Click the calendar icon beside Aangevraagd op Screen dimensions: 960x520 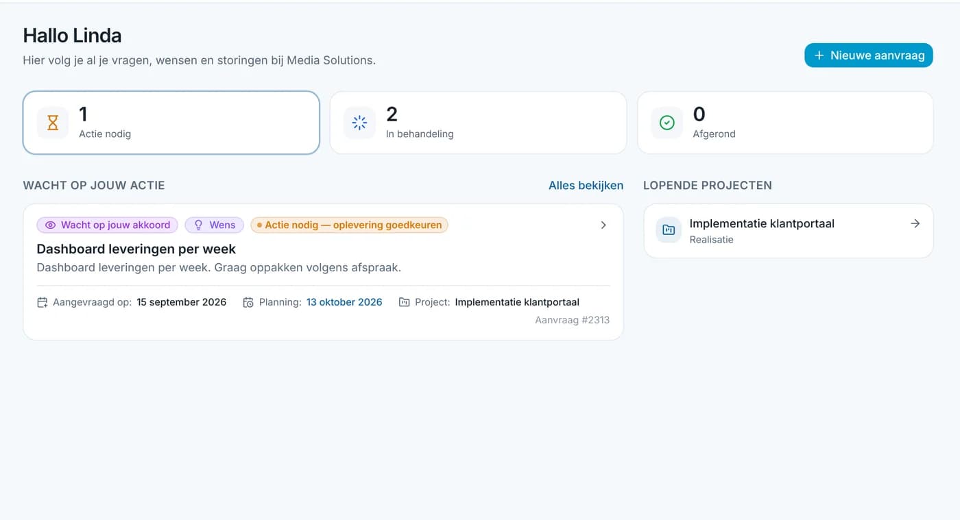[x=43, y=302]
